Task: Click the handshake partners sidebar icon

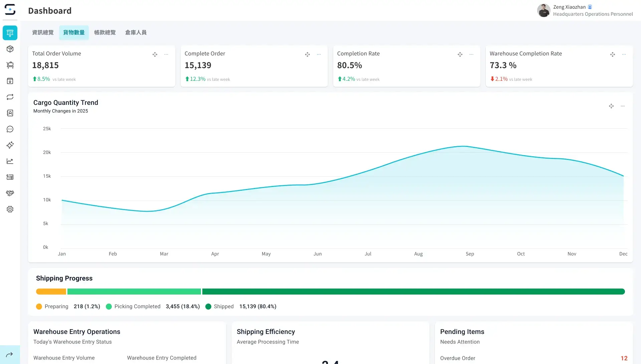Action: (10, 193)
